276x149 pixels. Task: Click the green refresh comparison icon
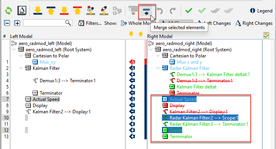click(8, 10)
